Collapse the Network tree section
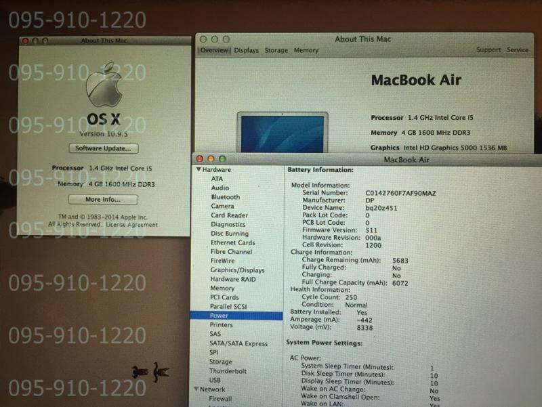Screen dimensions: 542x407 click(x=196, y=389)
